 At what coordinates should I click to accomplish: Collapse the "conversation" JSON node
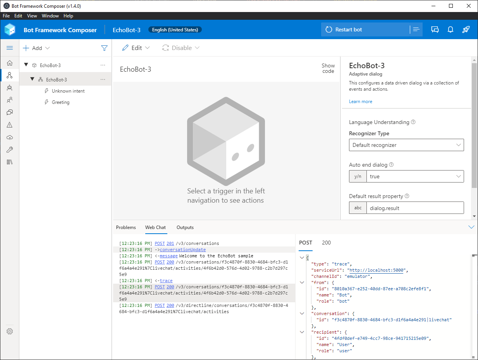click(x=302, y=313)
